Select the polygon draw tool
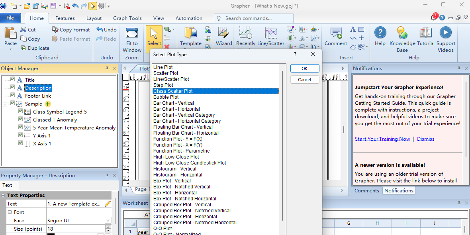470x235 pixels. click(x=353, y=47)
